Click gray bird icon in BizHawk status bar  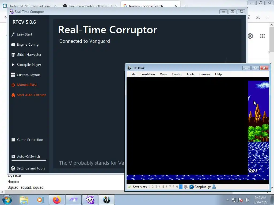pos(186,187)
